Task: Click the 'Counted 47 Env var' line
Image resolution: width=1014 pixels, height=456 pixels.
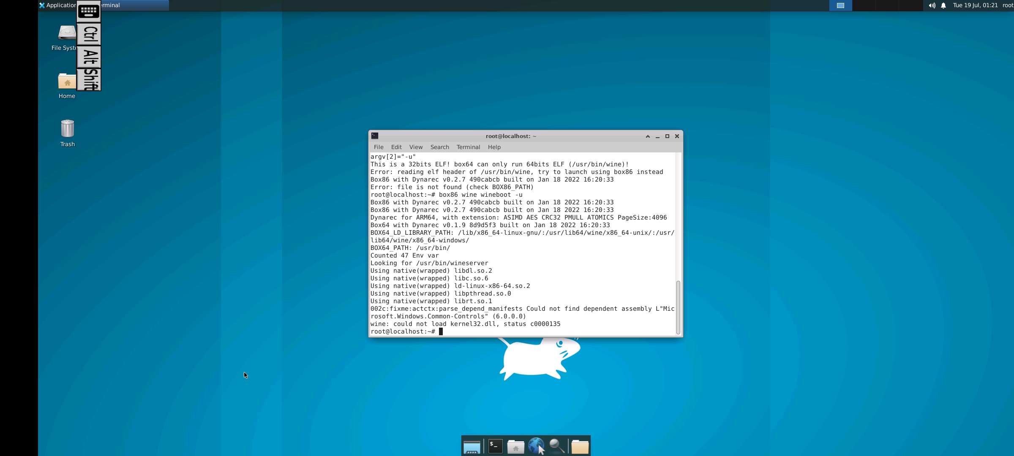Action: [x=405, y=255]
